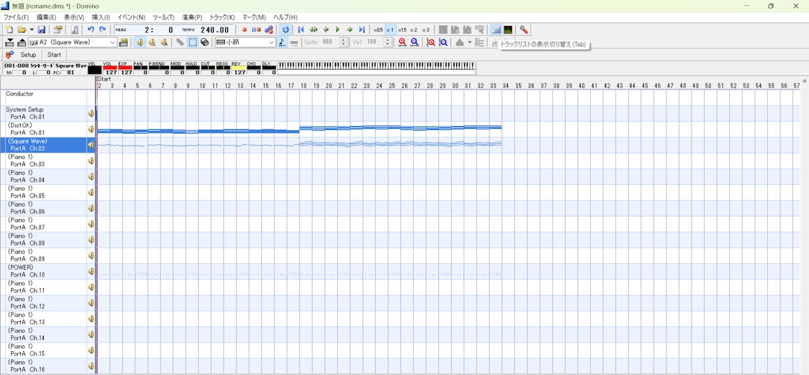Viewport: 809px width, 375px height.
Task: Select the rectangle selection tool
Action: coord(192,42)
